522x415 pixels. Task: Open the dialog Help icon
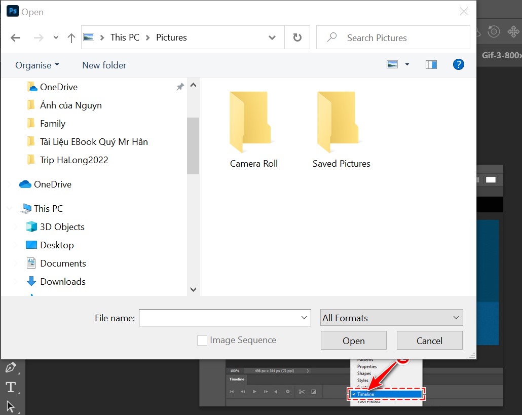click(x=458, y=64)
